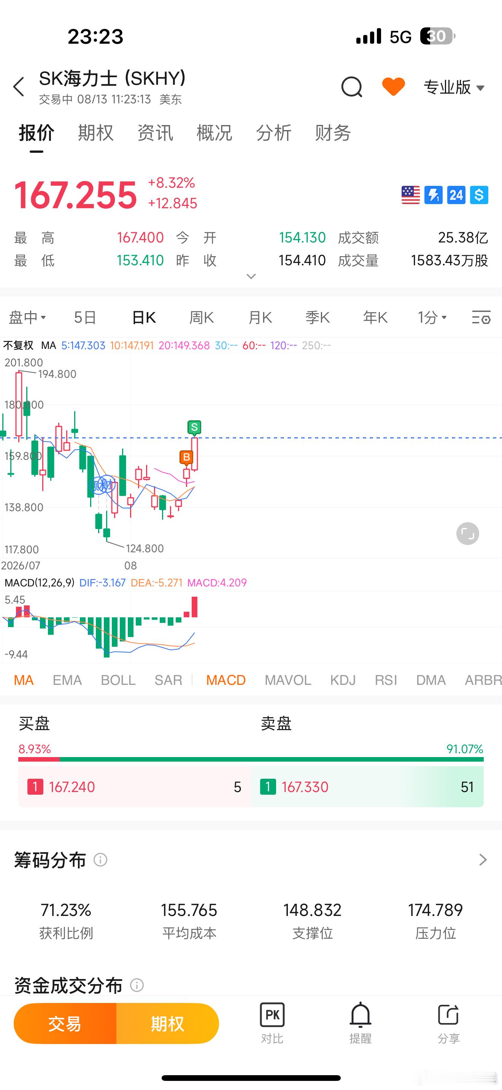
Task: Open 不复权 adjustment selector
Action: coord(18,345)
